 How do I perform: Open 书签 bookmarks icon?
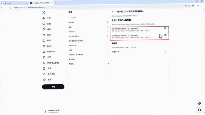pos(44,57)
